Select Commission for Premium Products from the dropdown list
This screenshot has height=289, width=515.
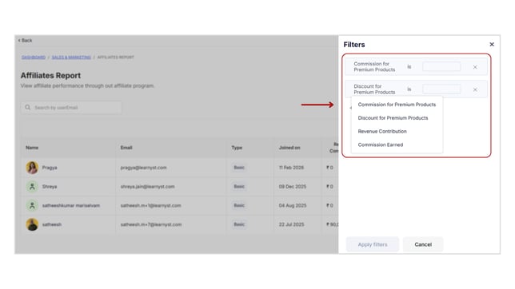tap(397, 105)
